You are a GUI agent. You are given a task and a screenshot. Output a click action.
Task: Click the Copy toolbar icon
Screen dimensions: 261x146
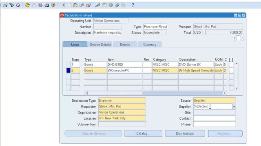[69, 5]
